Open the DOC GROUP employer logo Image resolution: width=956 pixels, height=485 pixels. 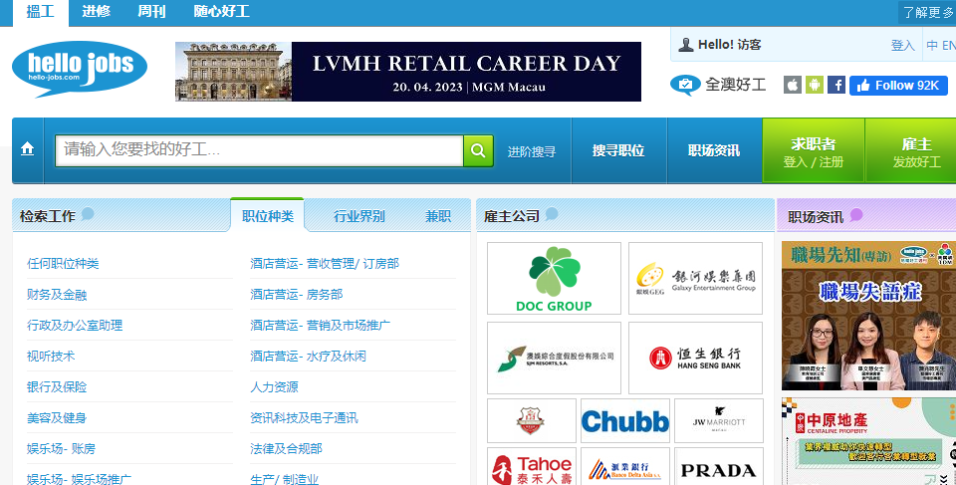[x=554, y=278]
